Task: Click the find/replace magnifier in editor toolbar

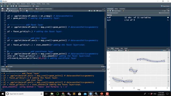Action: pyautogui.click(x=21, y=11)
